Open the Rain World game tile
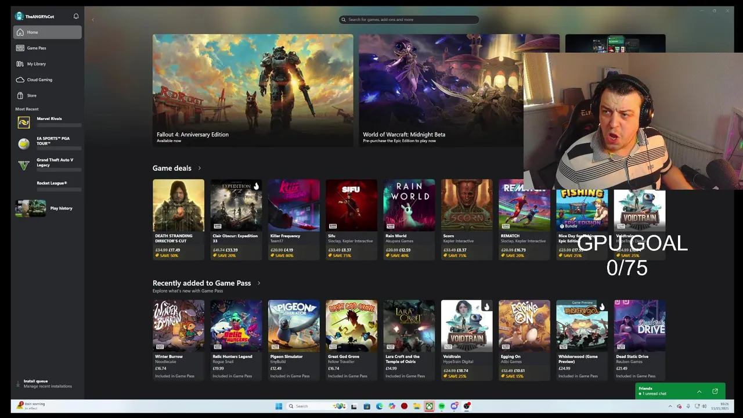This screenshot has height=418, width=743. coord(409,219)
